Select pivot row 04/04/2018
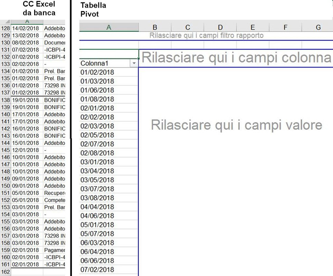 click(x=109, y=207)
